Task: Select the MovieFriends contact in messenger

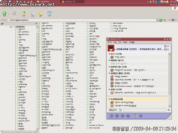Action: (x=132, y=86)
